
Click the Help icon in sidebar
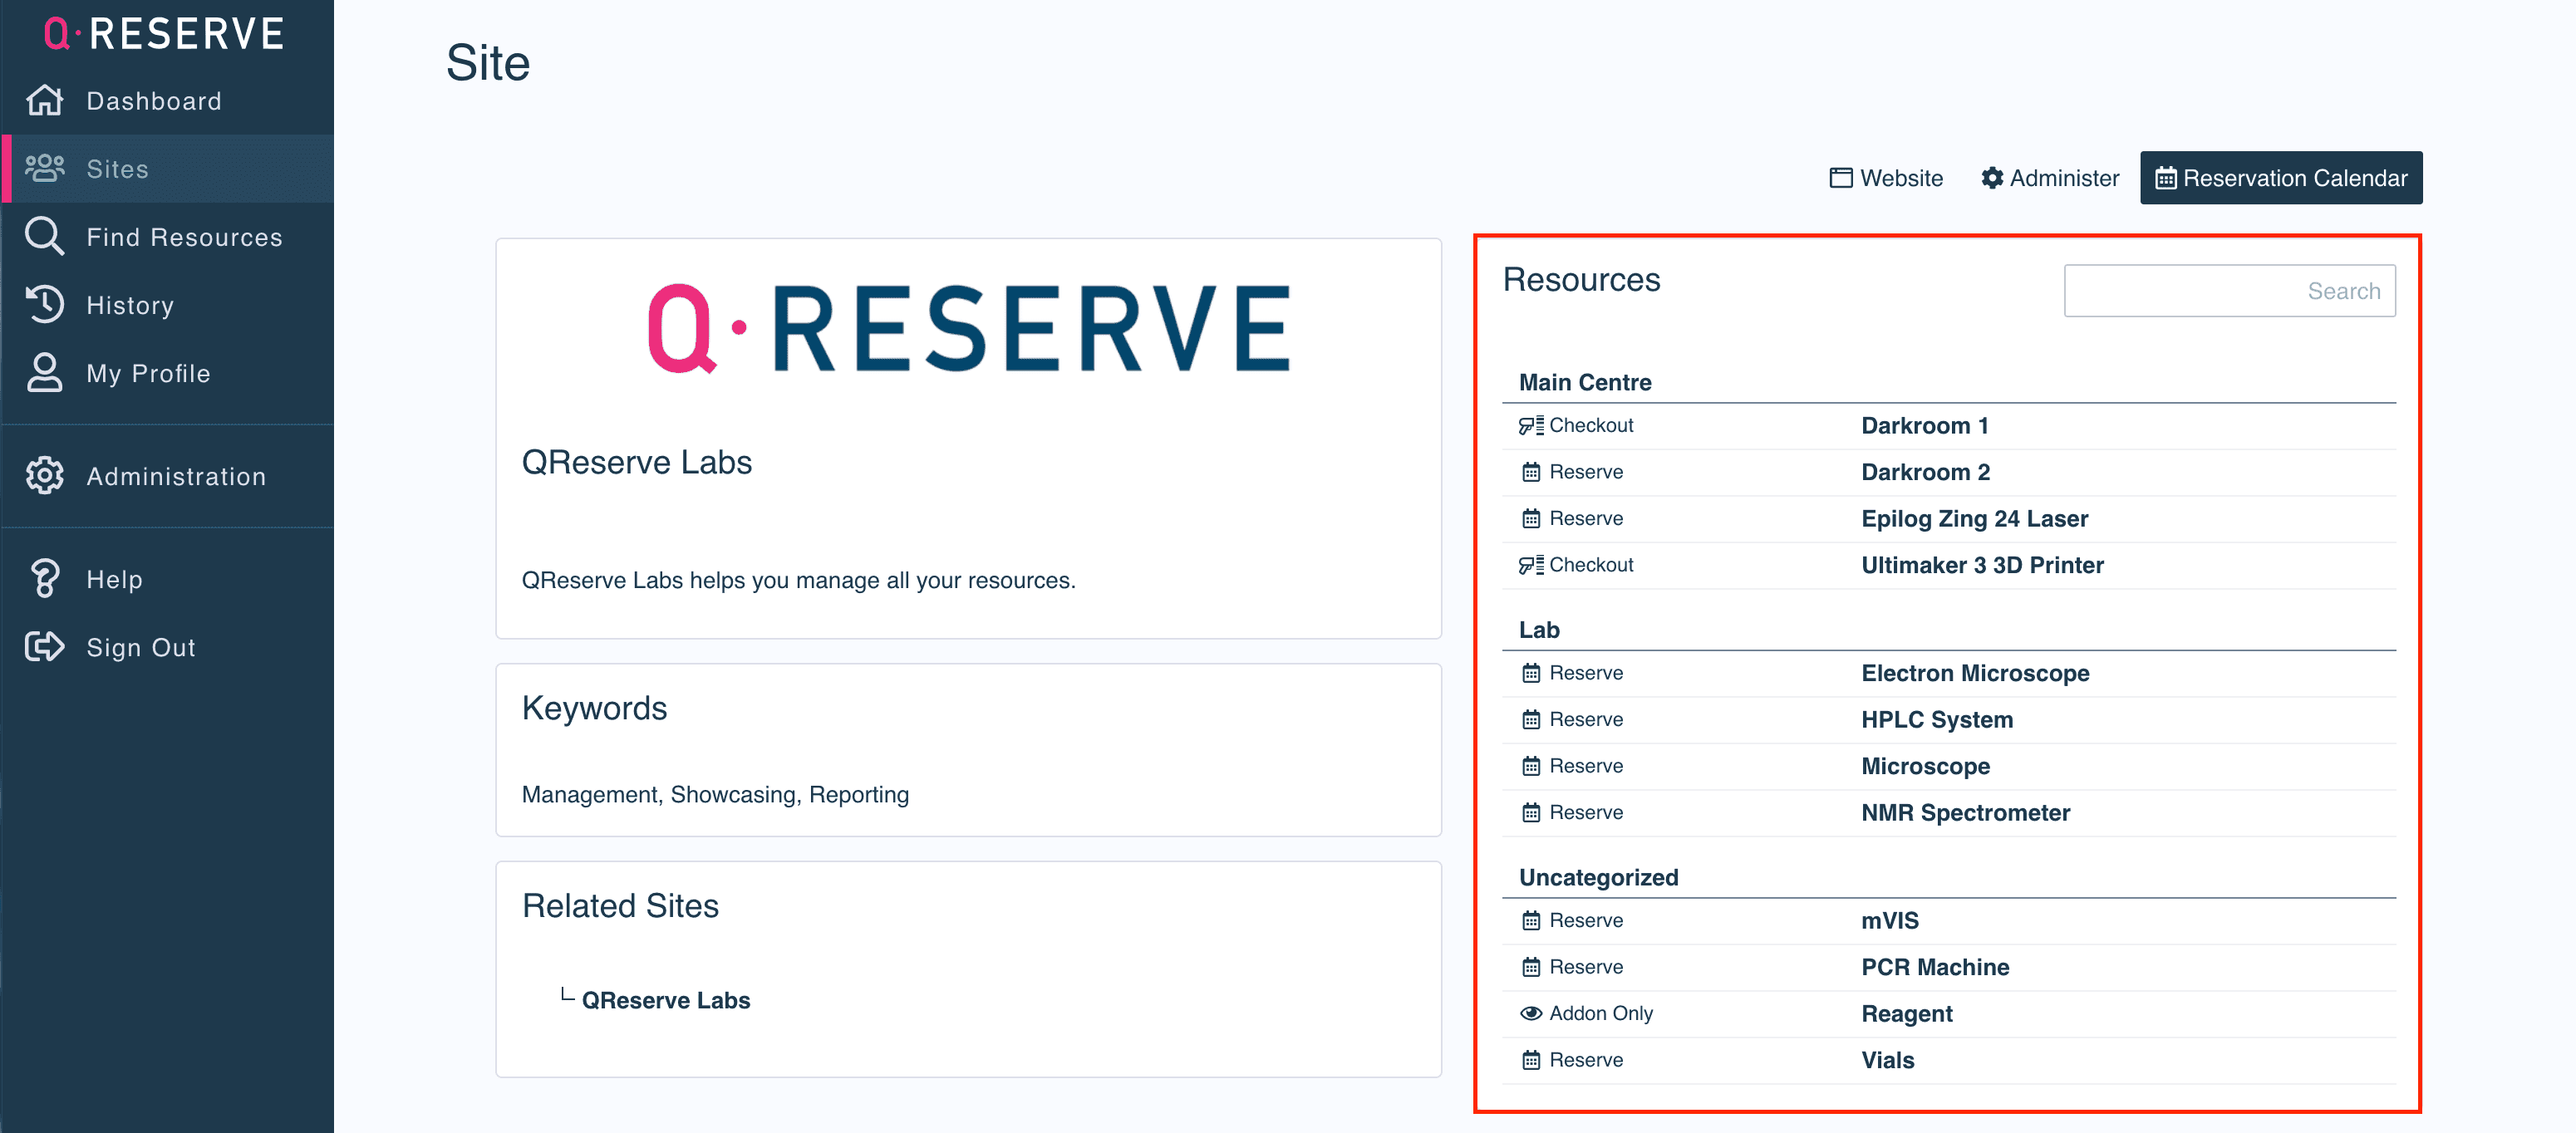point(45,578)
